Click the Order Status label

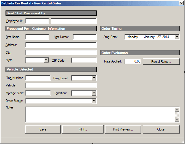tap(14, 101)
